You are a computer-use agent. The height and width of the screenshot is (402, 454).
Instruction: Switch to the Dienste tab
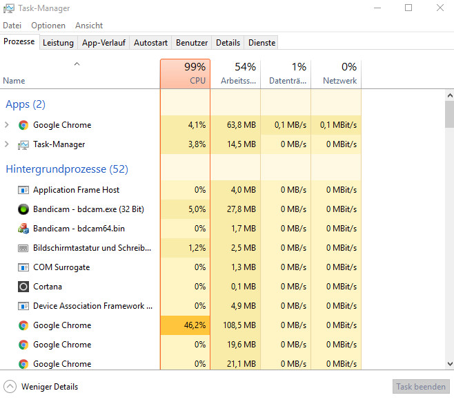click(x=261, y=43)
